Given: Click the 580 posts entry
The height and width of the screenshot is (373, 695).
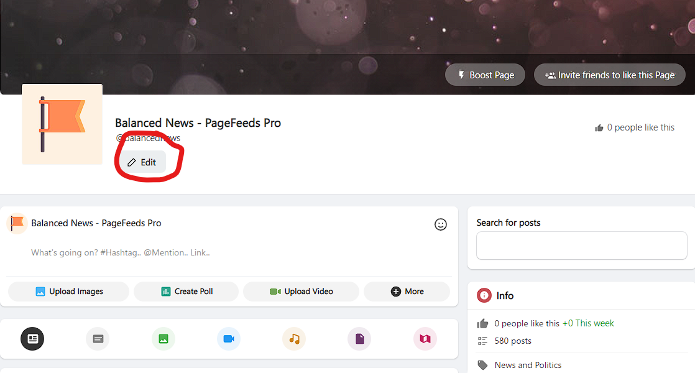Looking at the screenshot, I should (513, 341).
